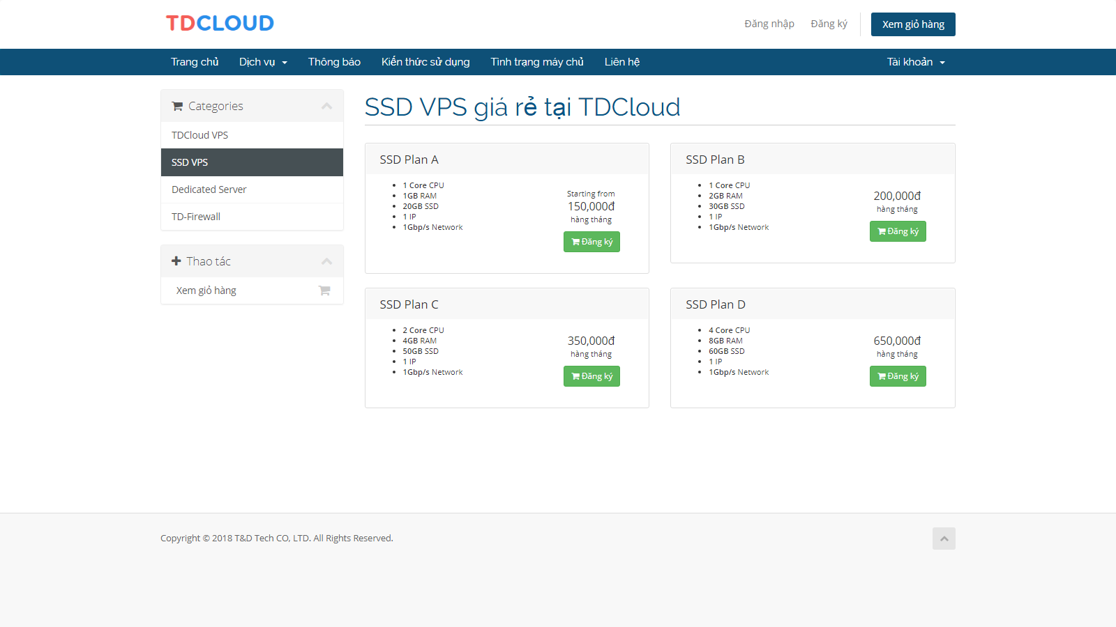Click the page title SSD VPS giá rẻ tại TDCloud

(x=522, y=107)
